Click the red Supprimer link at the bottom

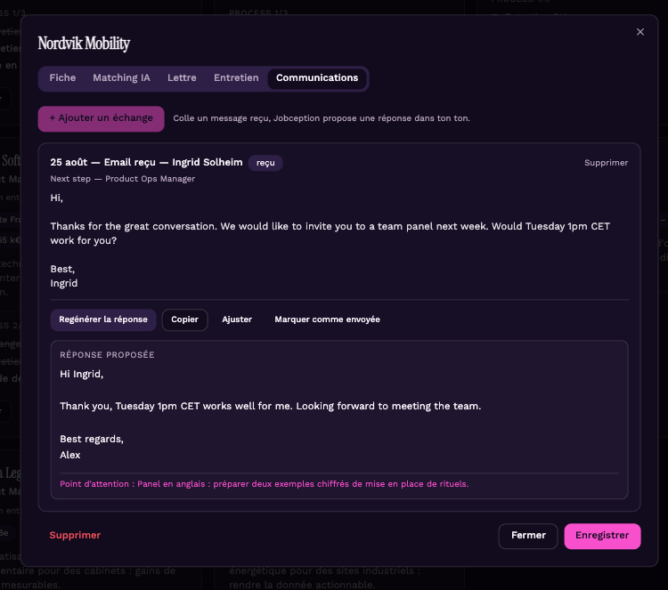click(x=75, y=535)
